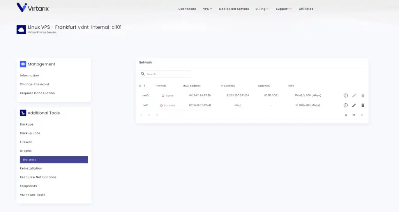This screenshot has width=399, height=212.
Task: Expand the VPS dropdown menu
Action: (207, 9)
